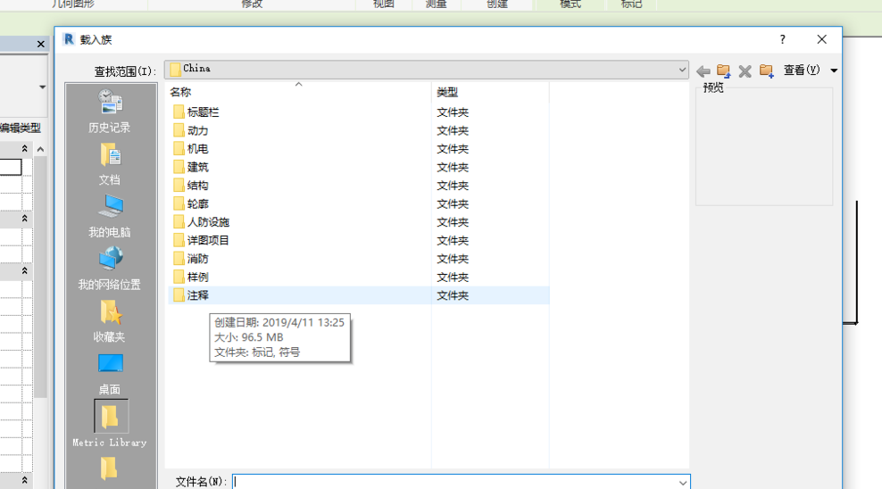
Task: Click folder icon of 人防设施 row
Action: point(179,221)
